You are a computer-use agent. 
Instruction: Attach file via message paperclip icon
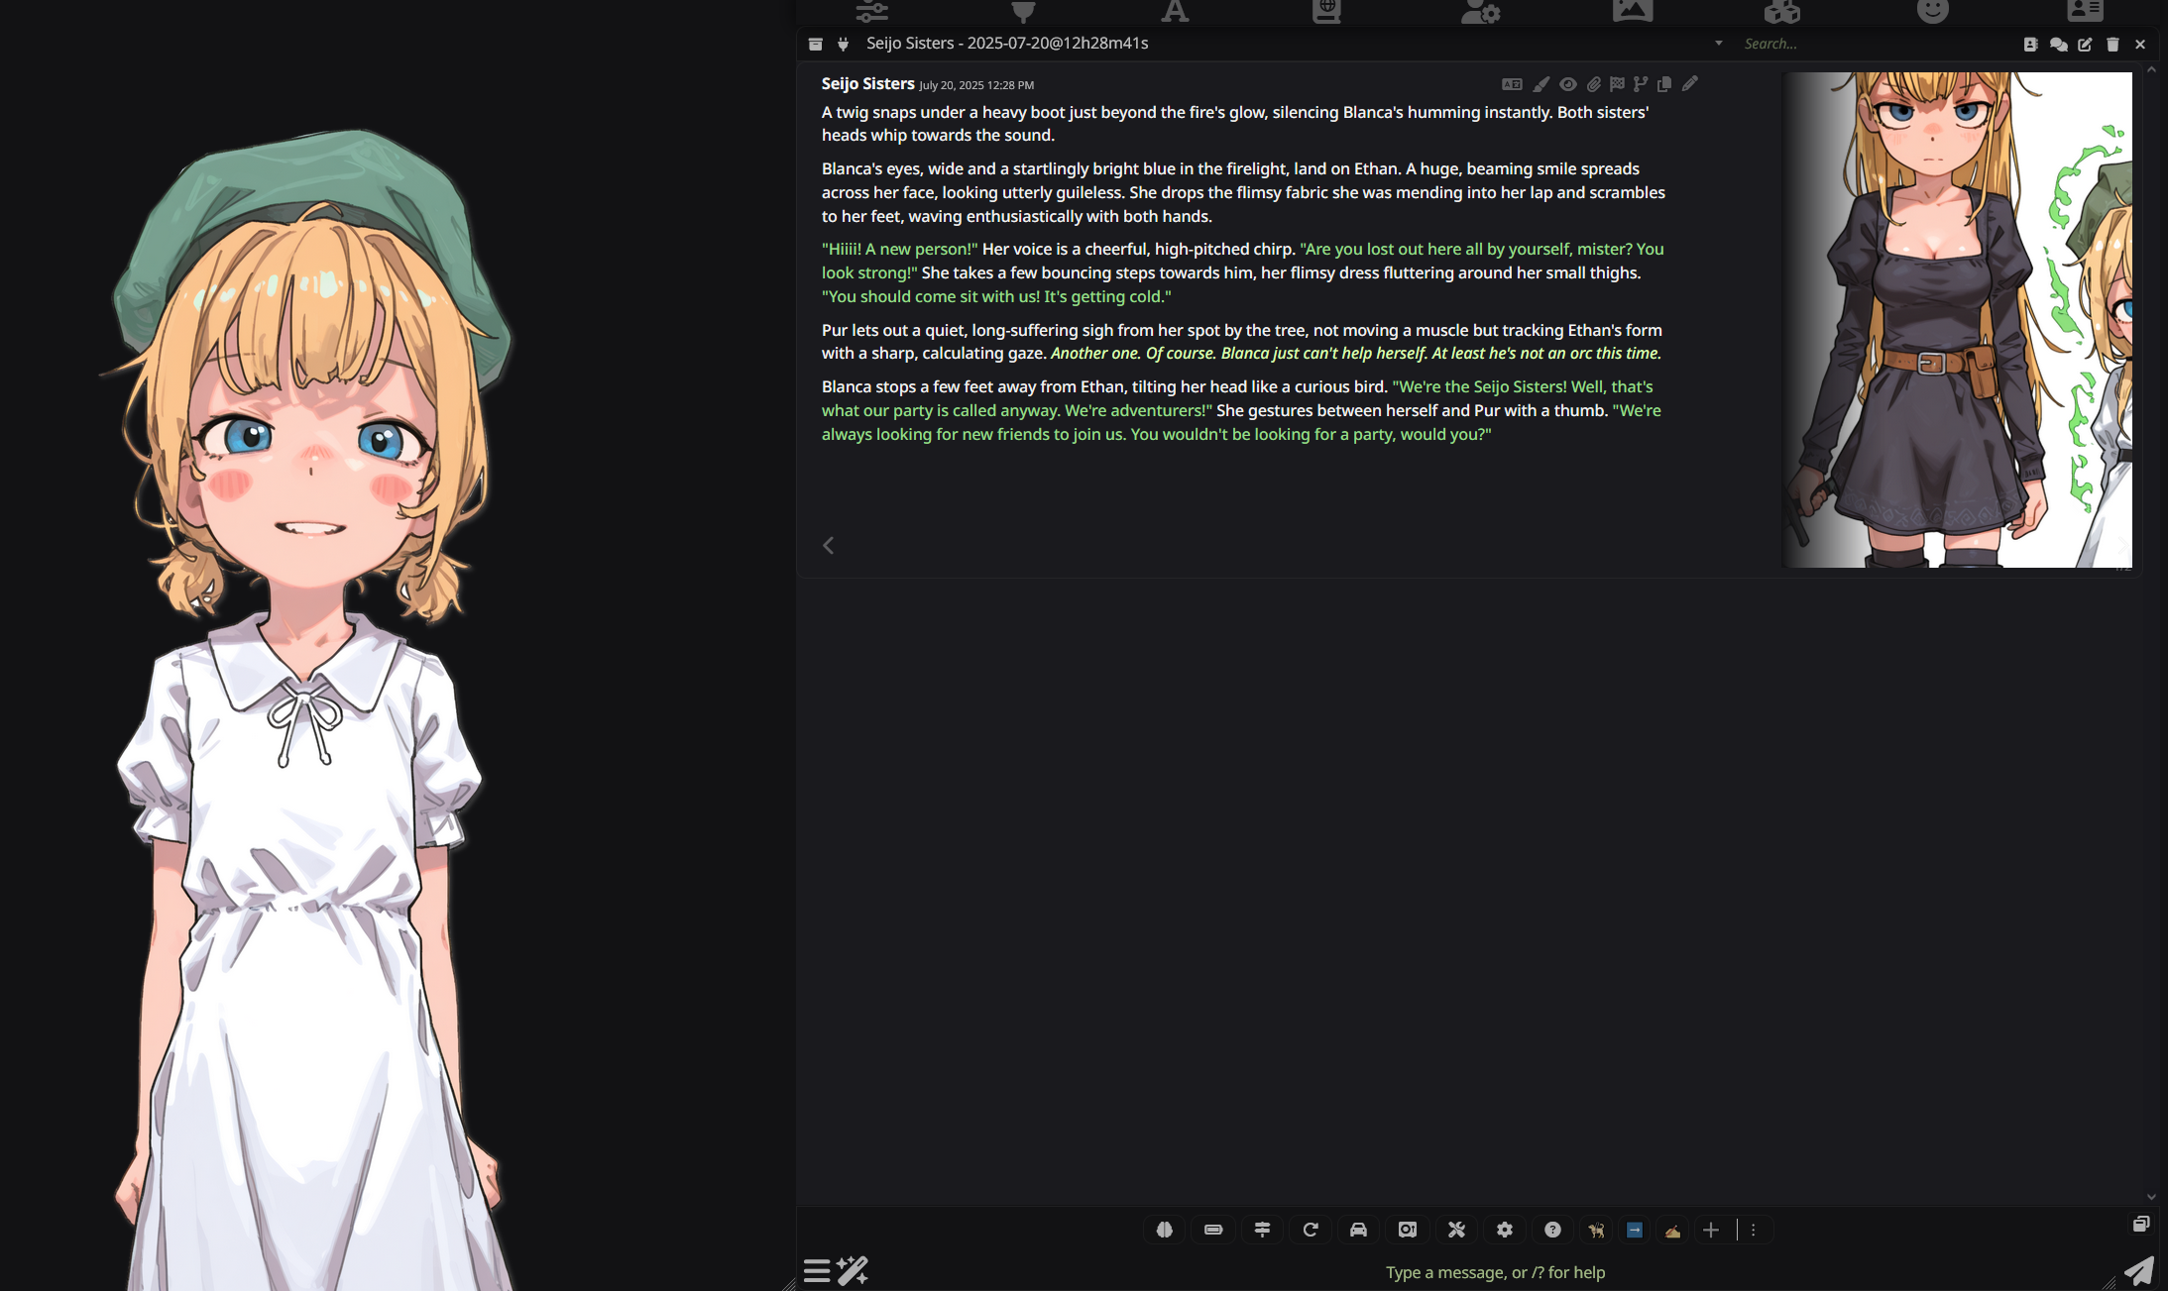tap(1593, 84)
